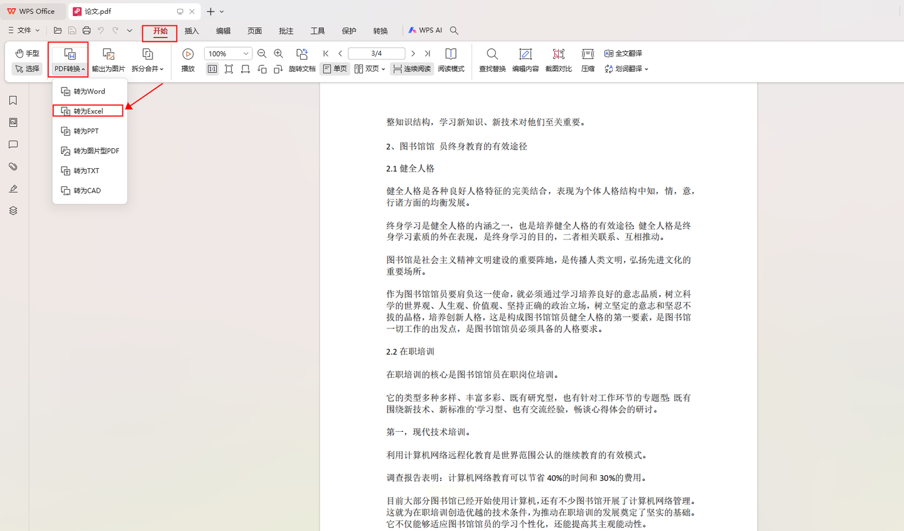The image size is (904, 531).
Task: Expand the 划词翻译 dropdown arrow
Action: [x=646, y=69]
